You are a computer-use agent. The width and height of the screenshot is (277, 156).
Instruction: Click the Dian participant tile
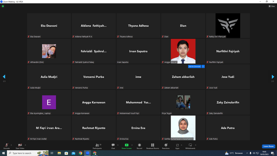[183, 26]
